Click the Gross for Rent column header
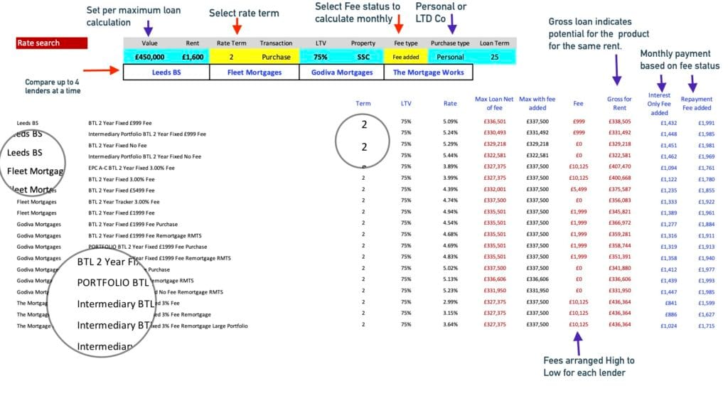 pyautogui.click(x=619, y=103)
